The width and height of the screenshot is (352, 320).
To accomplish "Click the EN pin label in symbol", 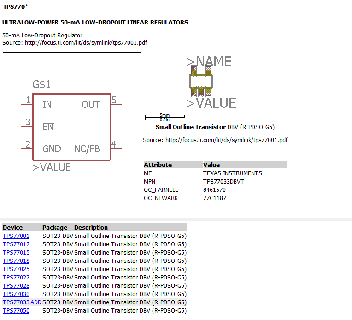I will [x=48, y=127].
